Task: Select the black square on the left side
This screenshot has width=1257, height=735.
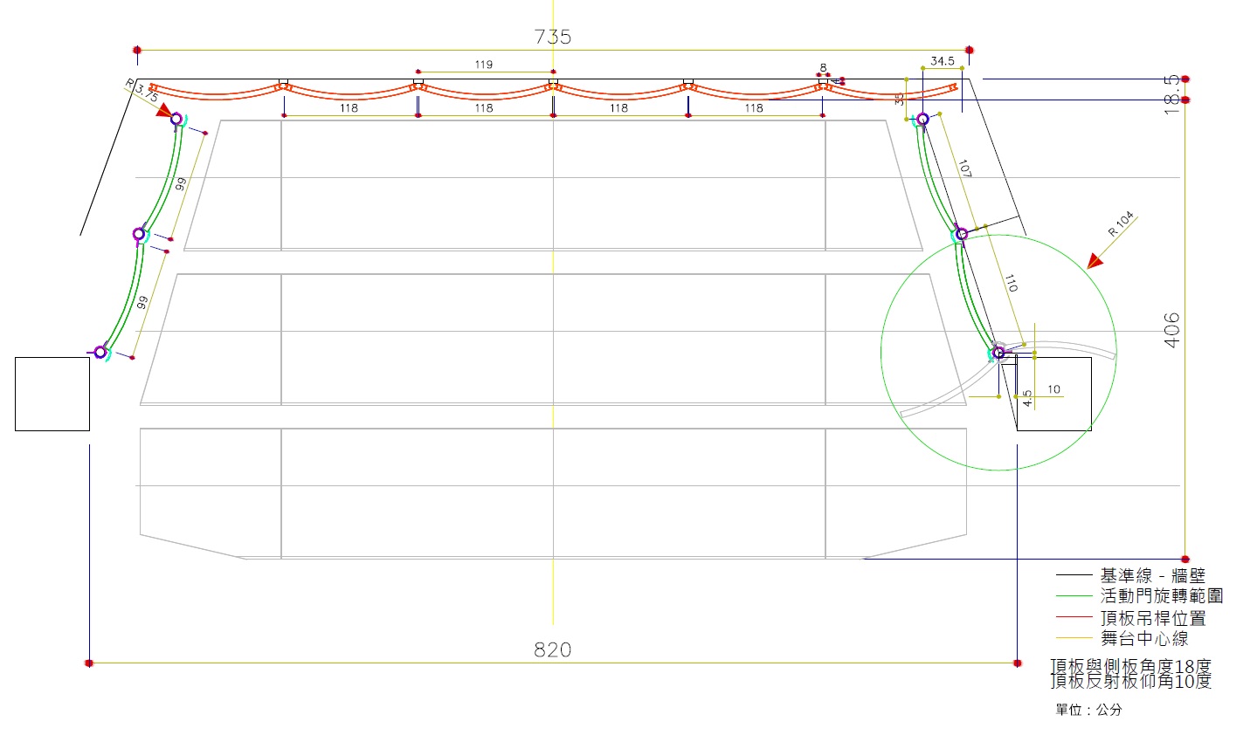Action: tap(52, 394)
